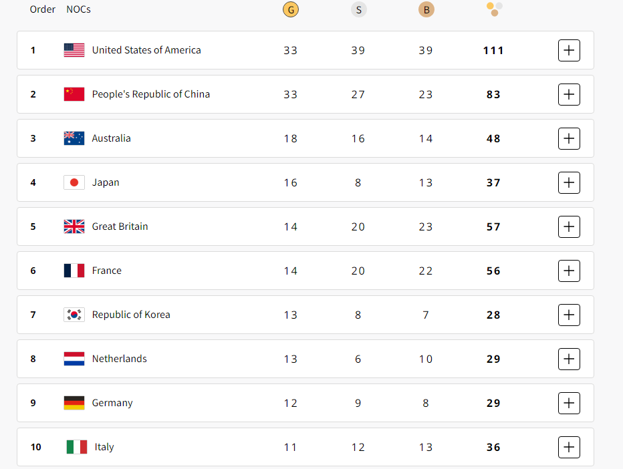Click Italy's total medal count 36

[493, 447]
